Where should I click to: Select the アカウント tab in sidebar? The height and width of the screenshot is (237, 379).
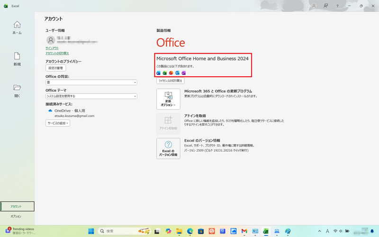pos(17,207)
